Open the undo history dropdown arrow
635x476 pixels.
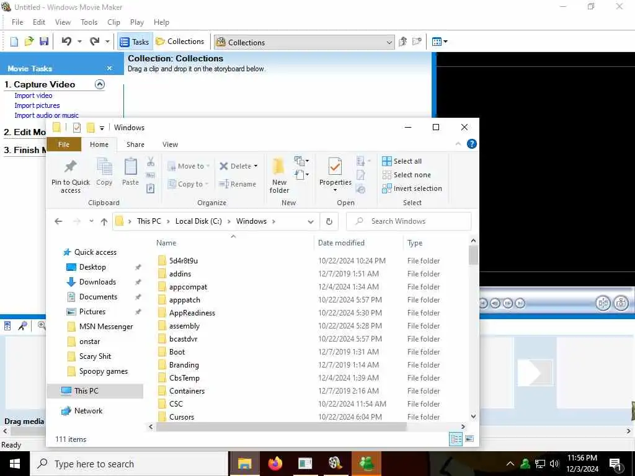[79, 42]
